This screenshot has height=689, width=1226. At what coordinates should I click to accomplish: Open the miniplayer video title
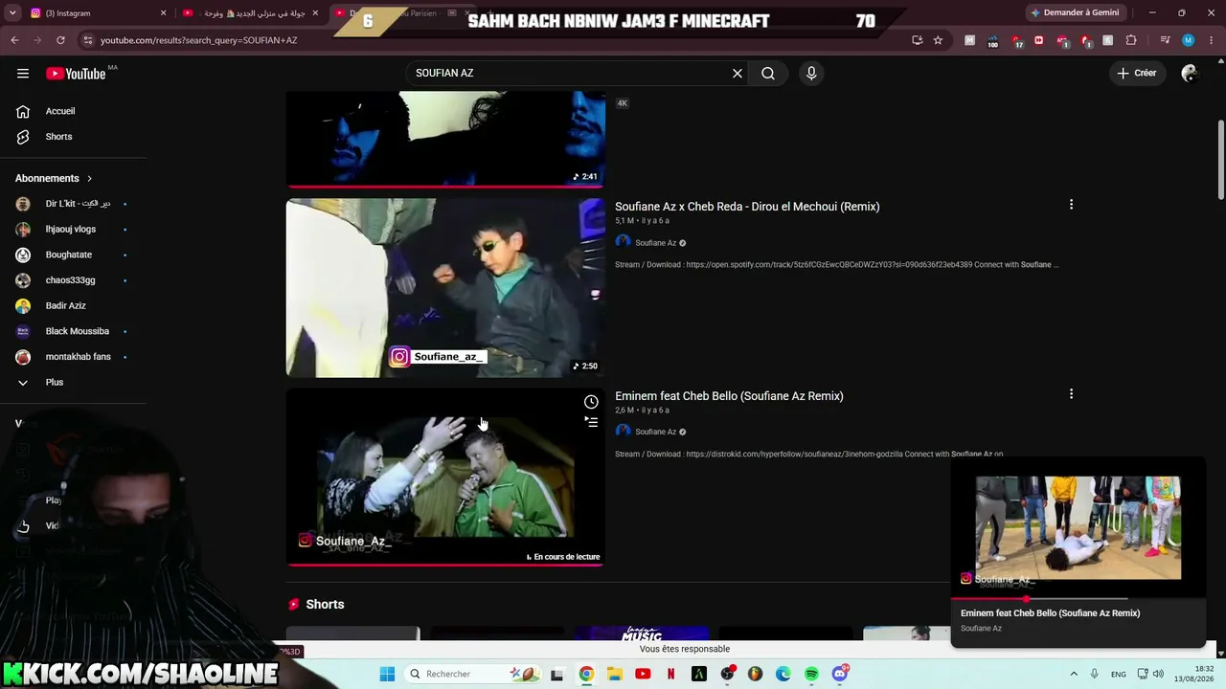coord(1050,613)
